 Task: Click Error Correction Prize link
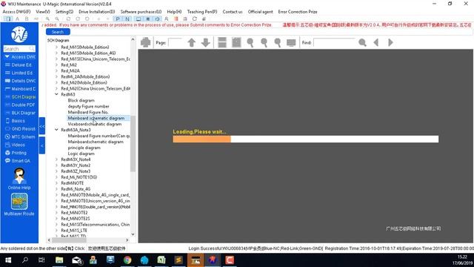coord(298,12)
